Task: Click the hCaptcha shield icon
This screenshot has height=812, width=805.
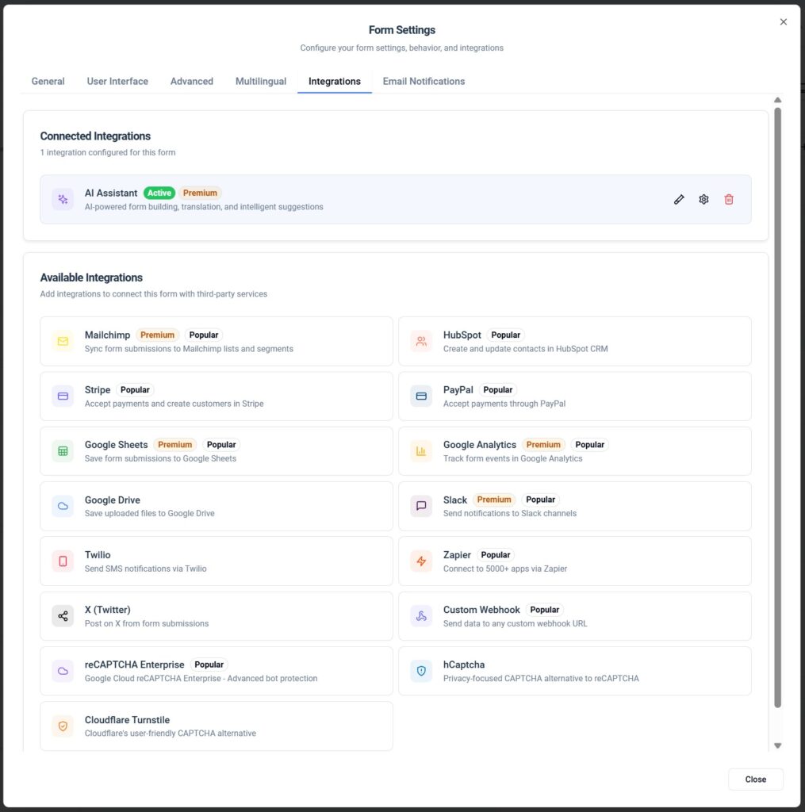Action: 421,671
